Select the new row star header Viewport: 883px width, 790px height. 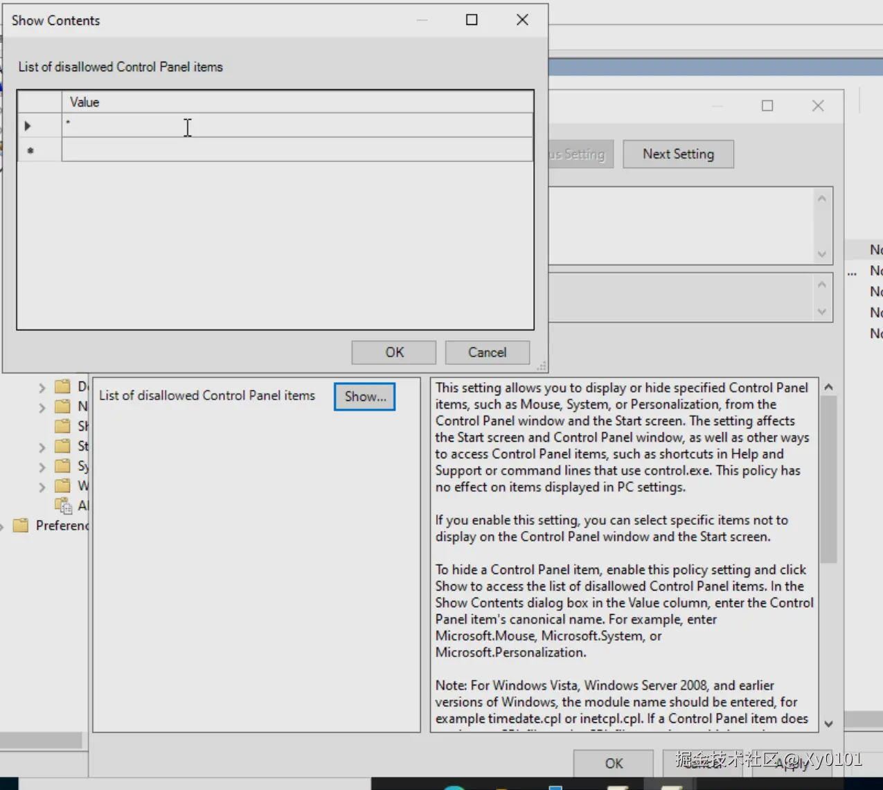point(39,150)
